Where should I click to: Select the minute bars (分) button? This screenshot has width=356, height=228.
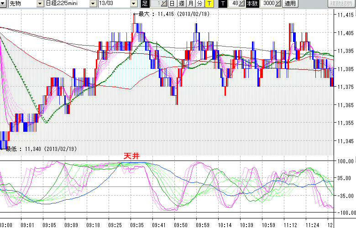200,4
